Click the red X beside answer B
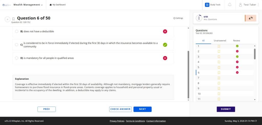The width and height of the screenshot is (262, 125). click(x=165, y=31)
